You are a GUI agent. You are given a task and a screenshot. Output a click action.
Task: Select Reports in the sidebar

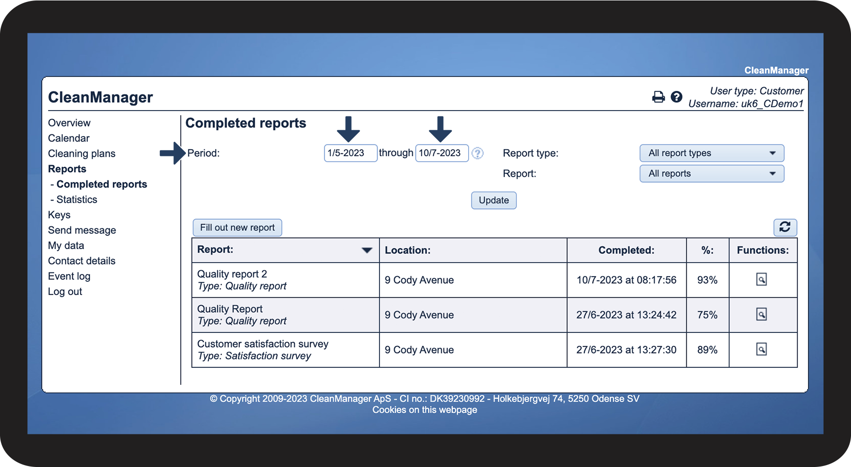coord(67,169)
